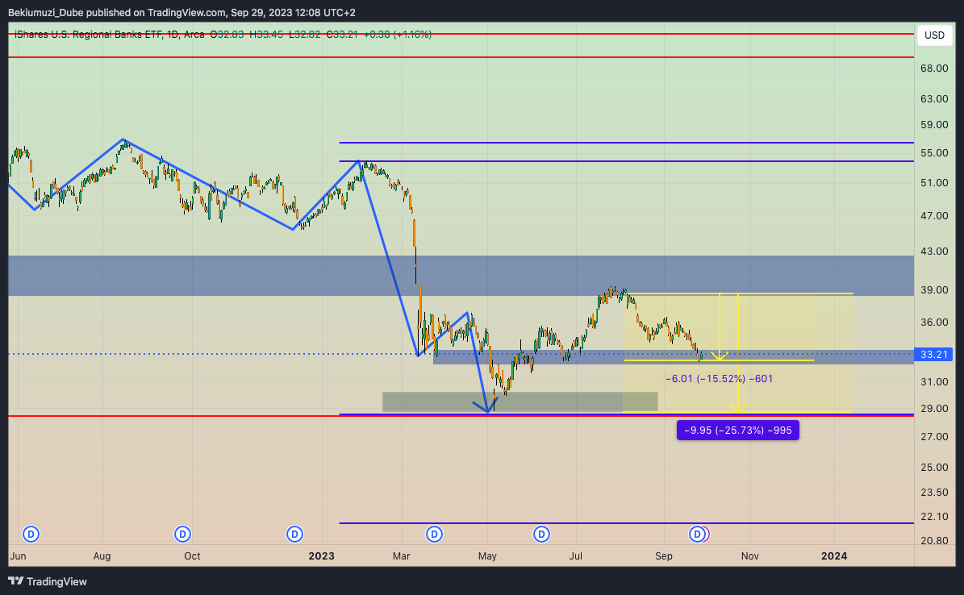Viewport: 964px width, 595px height.
Task: Click the dividend marker right of the Sep label
Action: coord(696,535)
